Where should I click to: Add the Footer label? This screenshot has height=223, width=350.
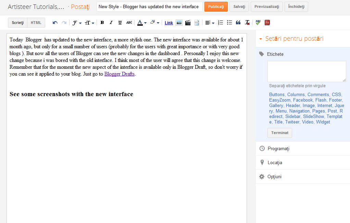(x=336, y=100)
